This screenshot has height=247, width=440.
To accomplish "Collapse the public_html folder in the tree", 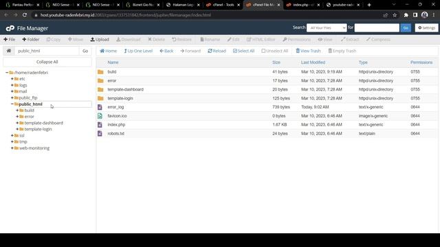I will coord(12,104).
